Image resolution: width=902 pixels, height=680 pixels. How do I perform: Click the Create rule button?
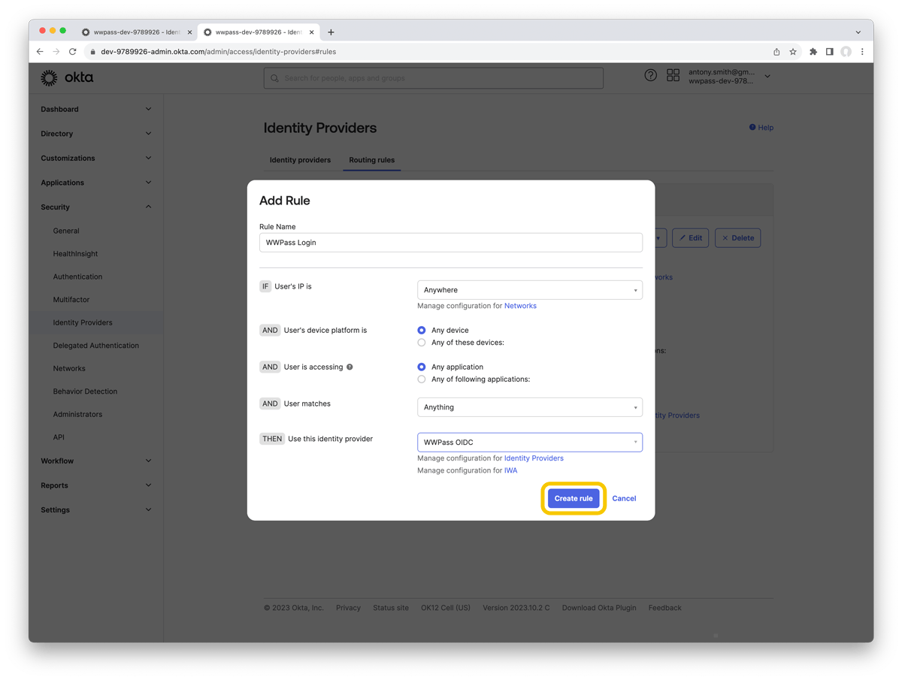[573, 498]
